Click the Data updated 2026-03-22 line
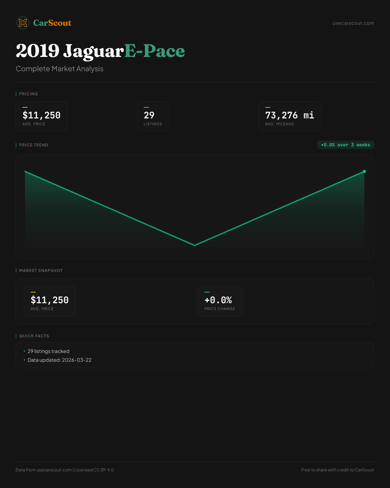390x488 pixels. [59, 360]
